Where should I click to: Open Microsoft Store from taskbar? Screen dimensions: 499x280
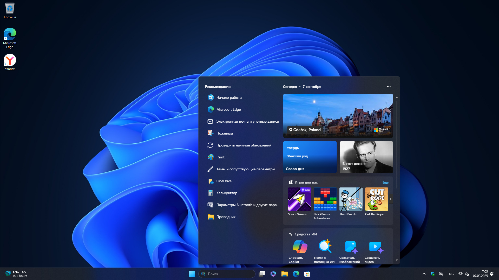click(x=307, y=274)
